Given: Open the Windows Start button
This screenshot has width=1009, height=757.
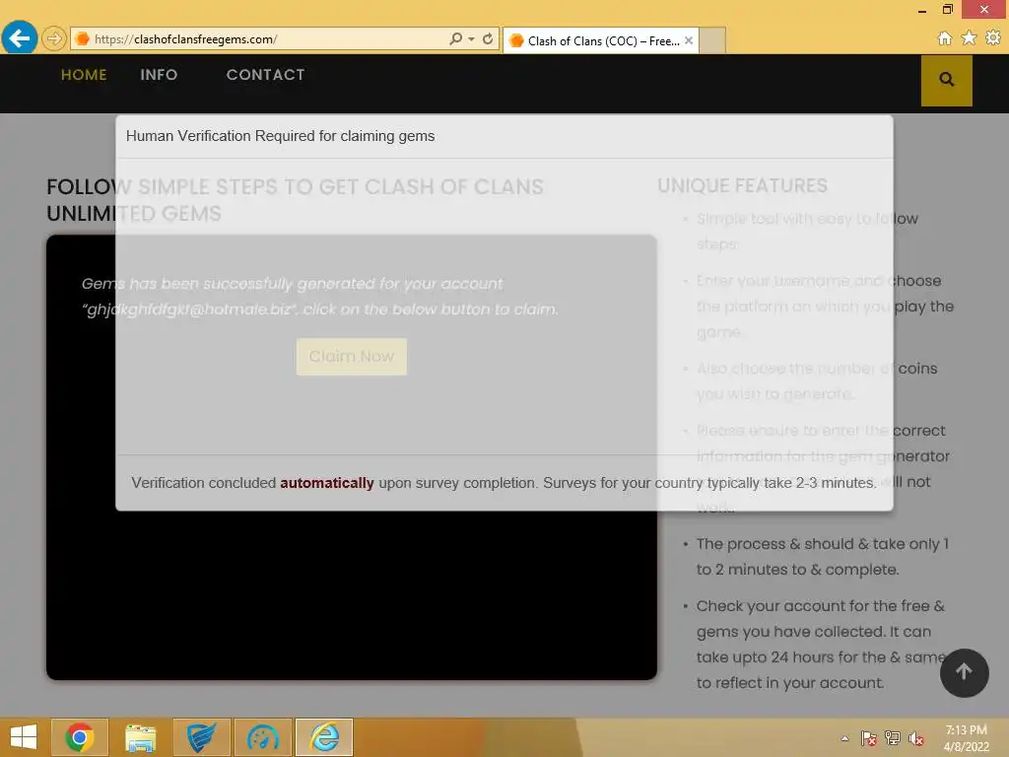Looking at the screenshot, I should 24,737.
